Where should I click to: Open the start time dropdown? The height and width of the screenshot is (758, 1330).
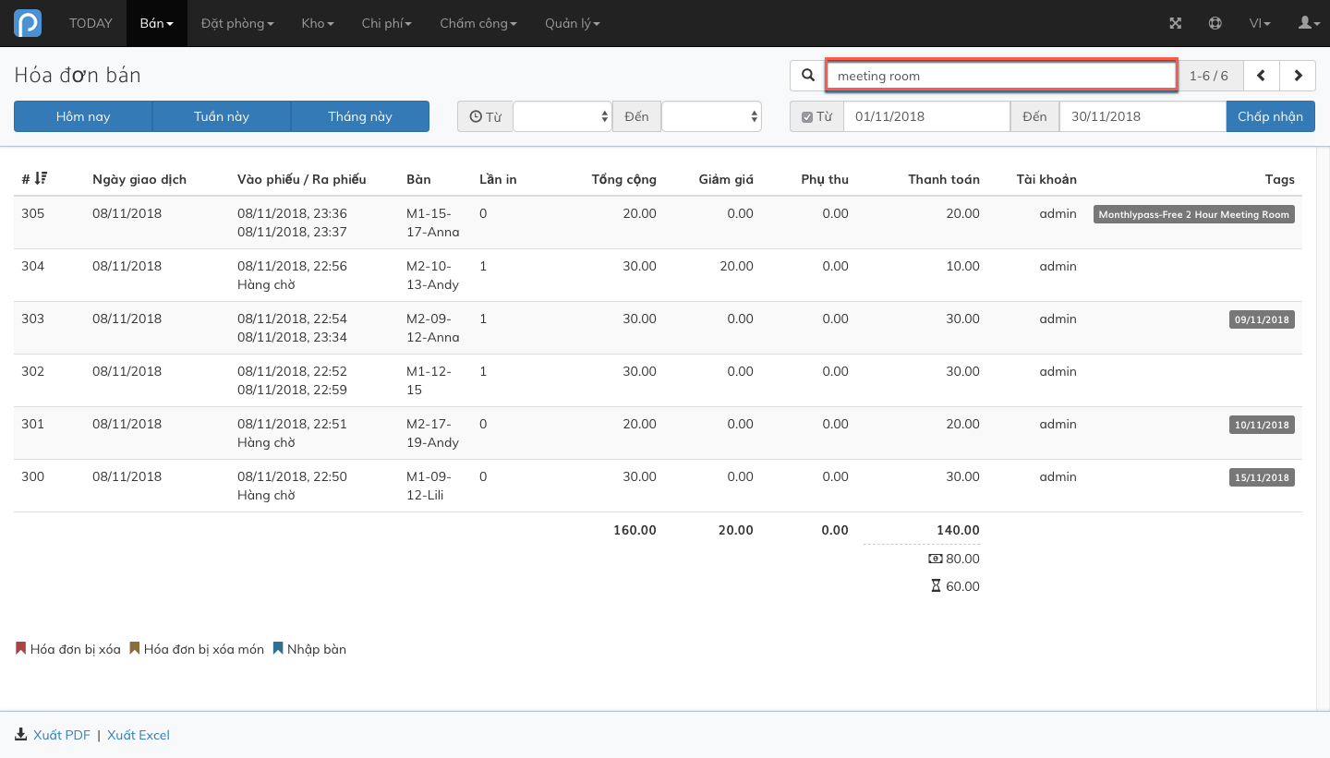(x=562, y=116)
